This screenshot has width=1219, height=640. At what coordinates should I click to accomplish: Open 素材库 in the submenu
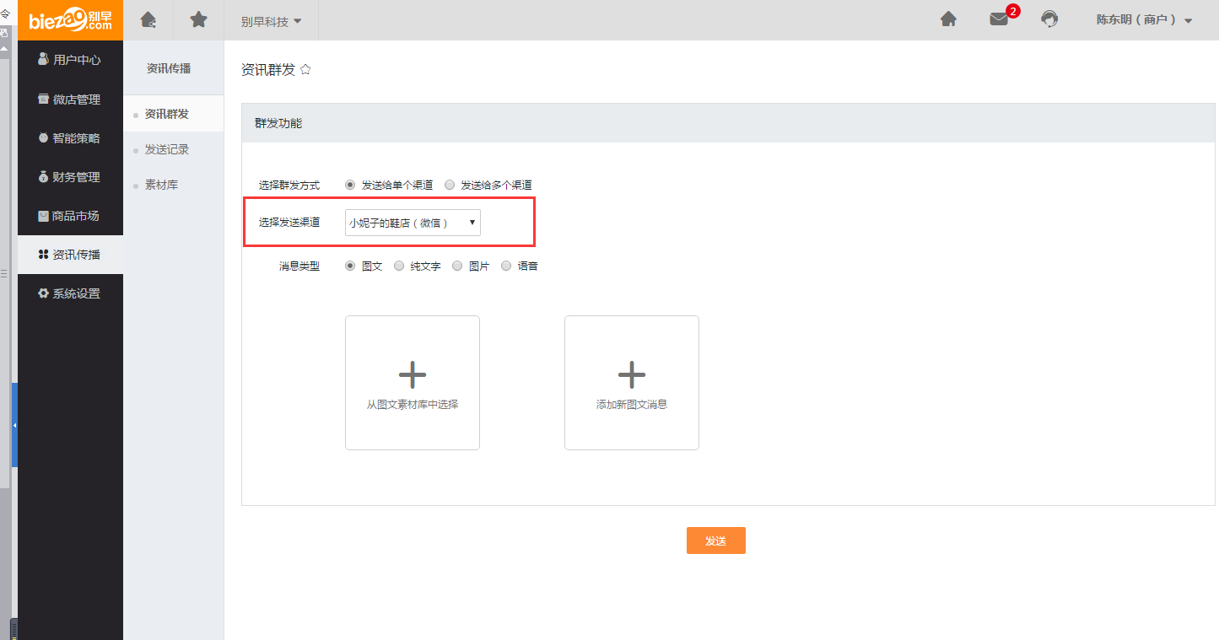tap(161, 185)
